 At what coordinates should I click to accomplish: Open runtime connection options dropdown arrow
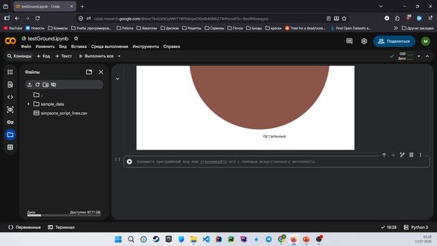[419, 56]
